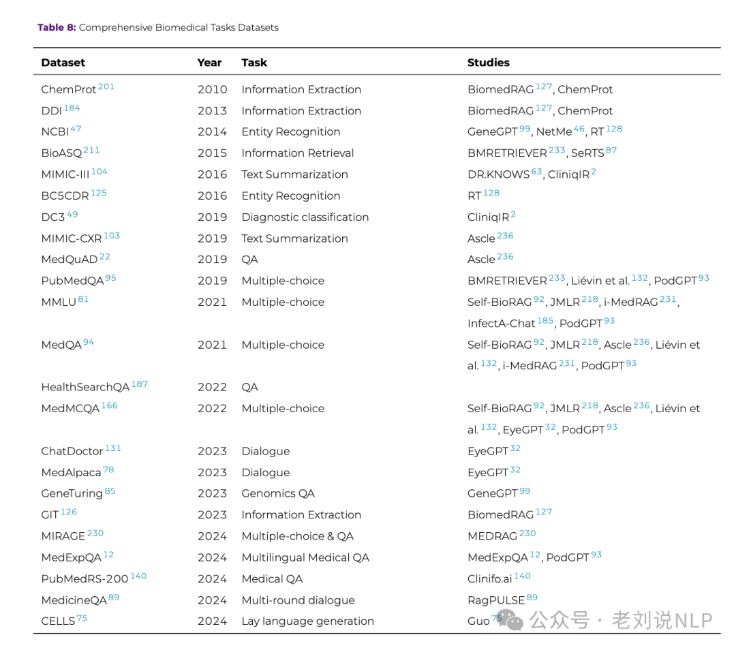Open citation 94 next to MedQA
The image size is (736, 650).
tap(88, 342)
